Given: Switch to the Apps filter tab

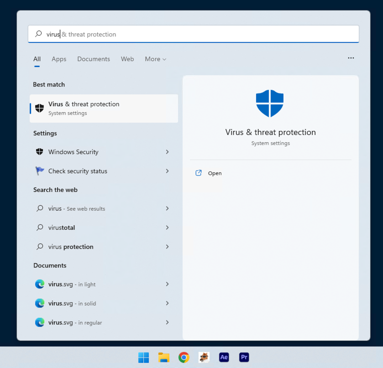Looking at the screenshot, I should (x=59, y=59).
